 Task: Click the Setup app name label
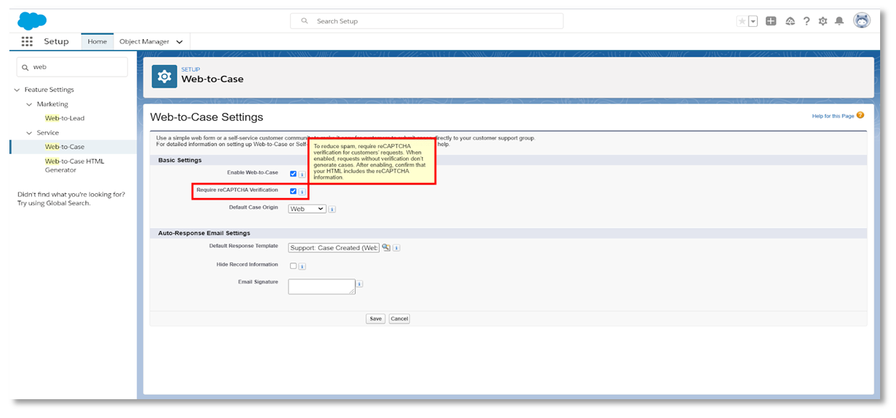[x=56, y=42]
